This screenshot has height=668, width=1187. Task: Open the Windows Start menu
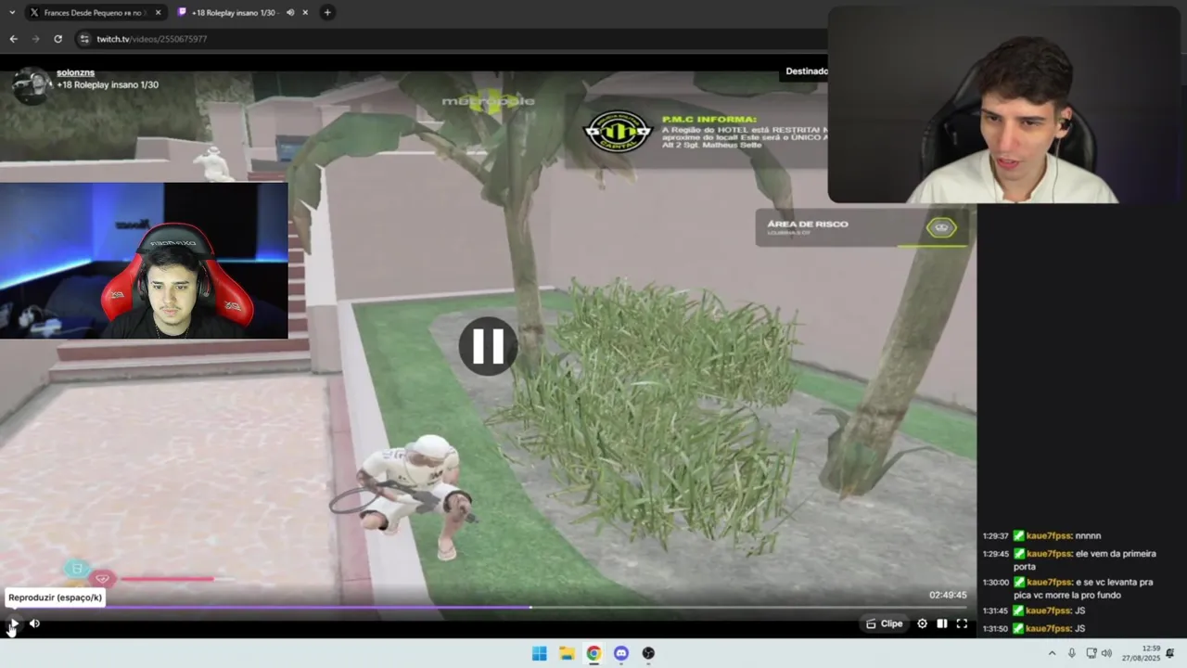(539, 653)
